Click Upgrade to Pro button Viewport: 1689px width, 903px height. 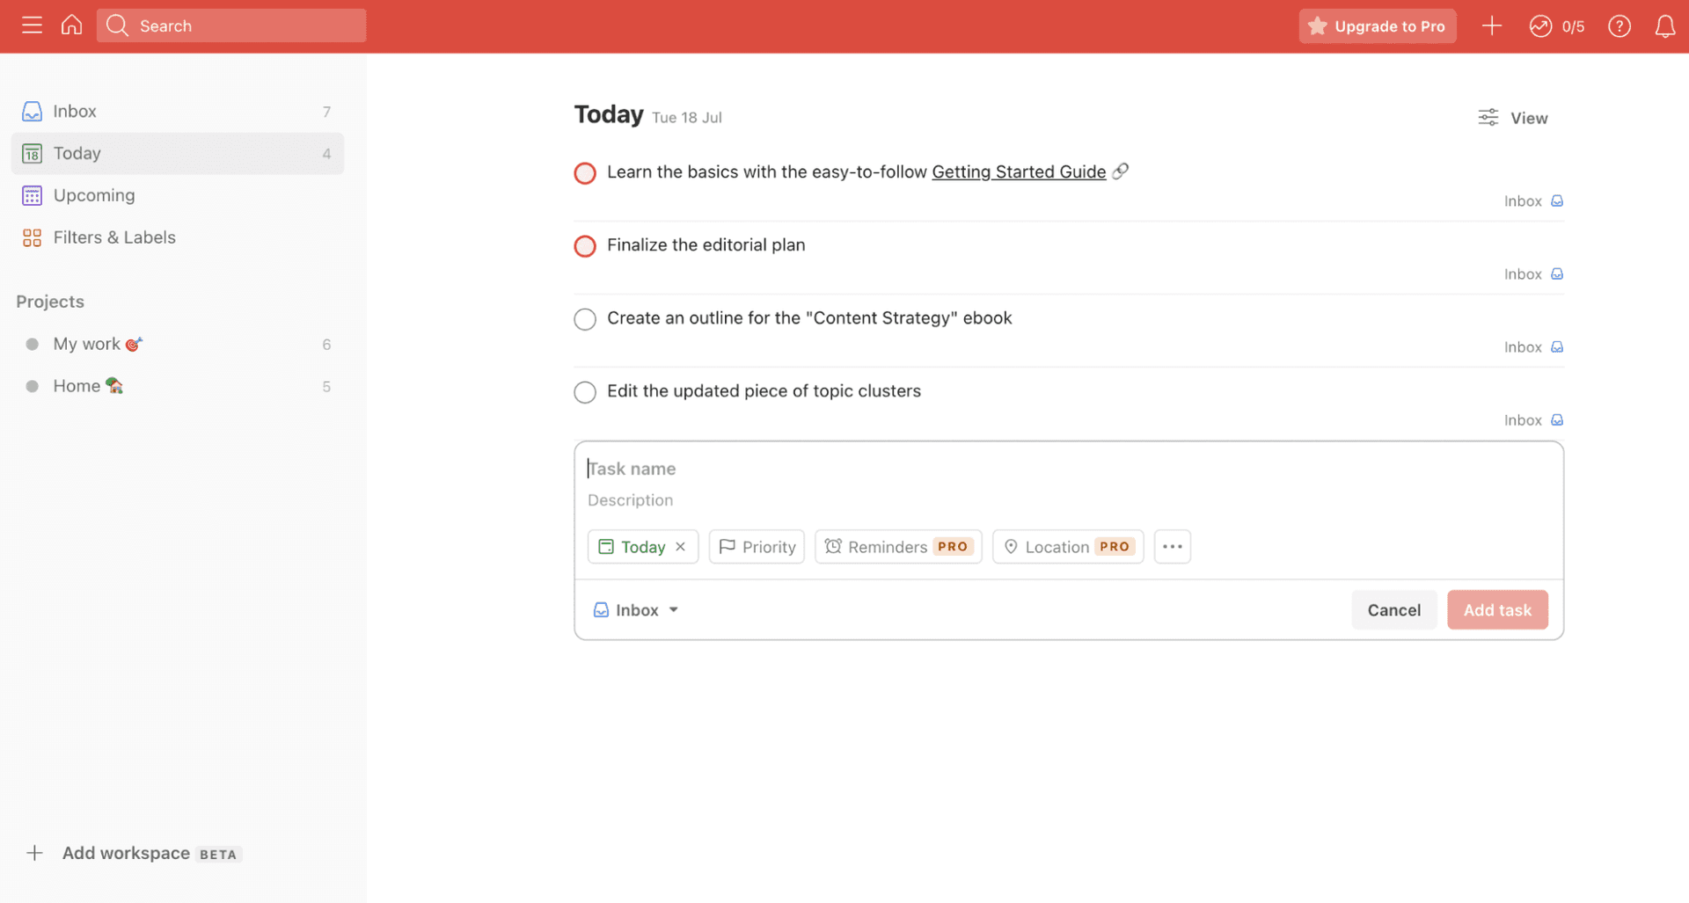click(x=1377, y=26)
